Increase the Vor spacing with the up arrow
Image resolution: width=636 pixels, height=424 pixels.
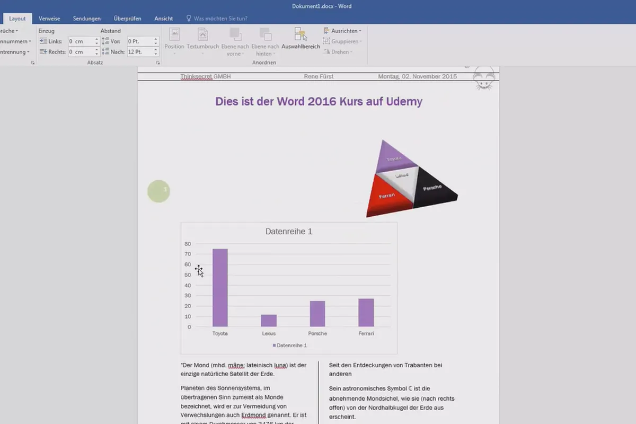(156, 39)
